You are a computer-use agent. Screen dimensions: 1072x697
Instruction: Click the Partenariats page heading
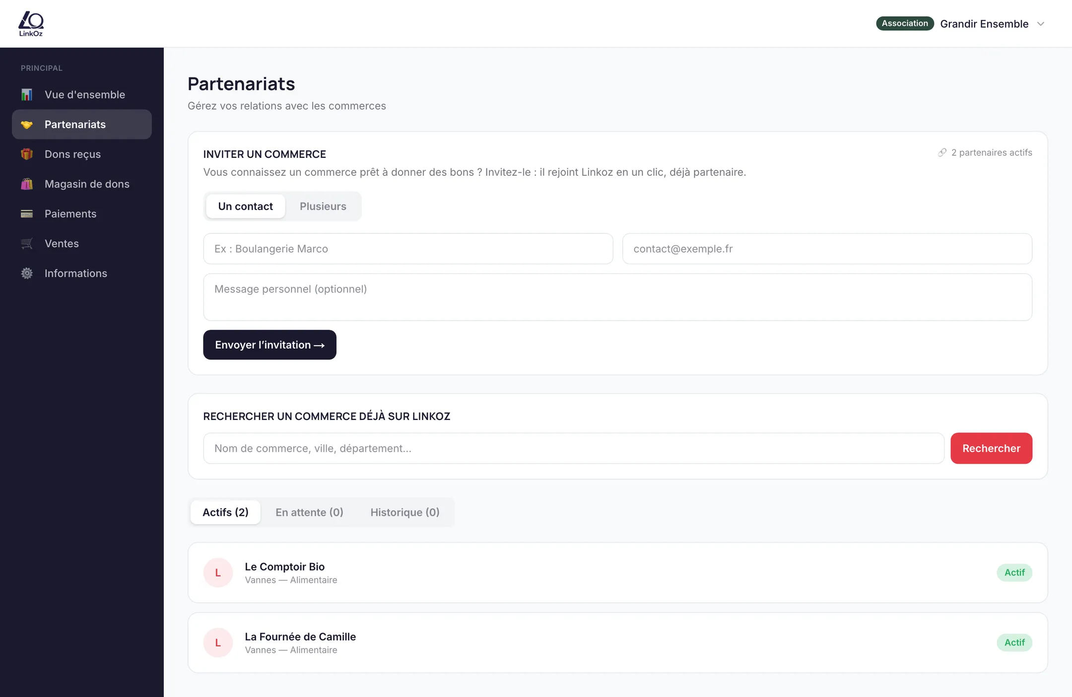[241, 84]
